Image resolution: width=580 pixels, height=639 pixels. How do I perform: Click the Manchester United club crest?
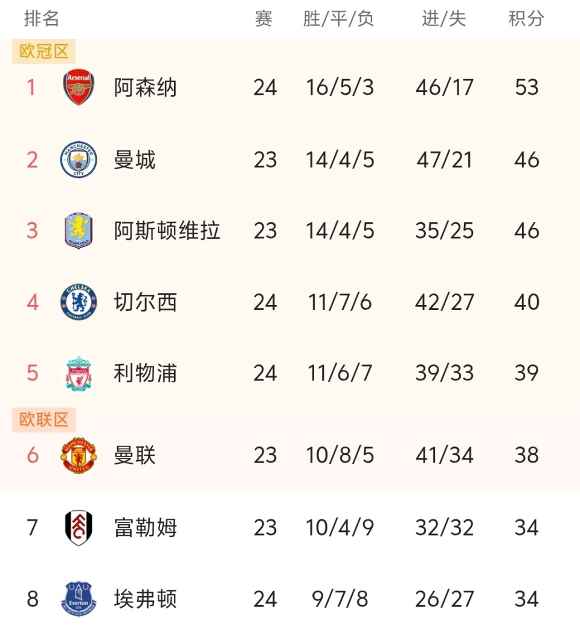(x=79, y=455)
